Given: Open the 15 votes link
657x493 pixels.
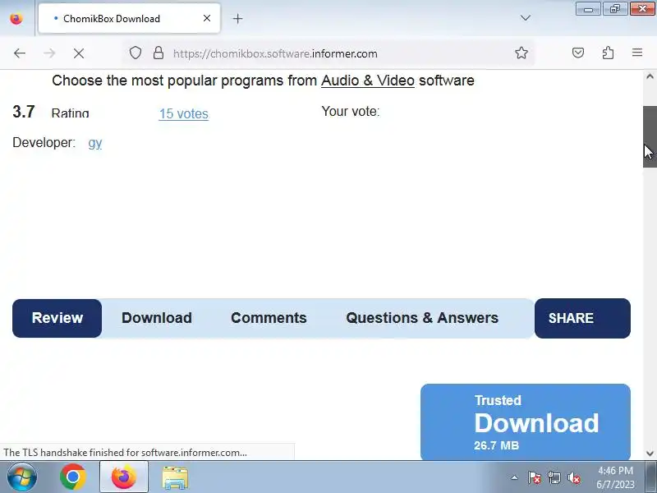Looking at the screenshot, I should pyautogui.click(x=183, y=113).
